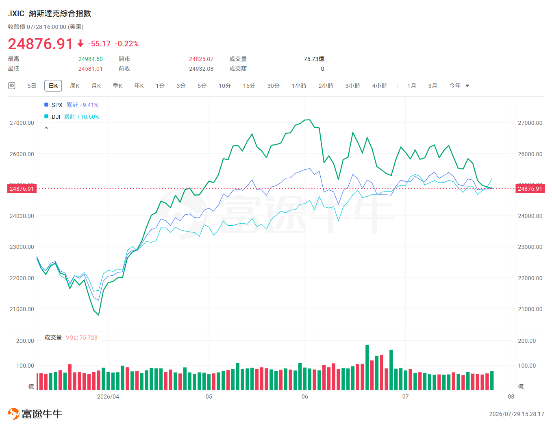Click the Futu Niuniu logo icon

(13, 414)
